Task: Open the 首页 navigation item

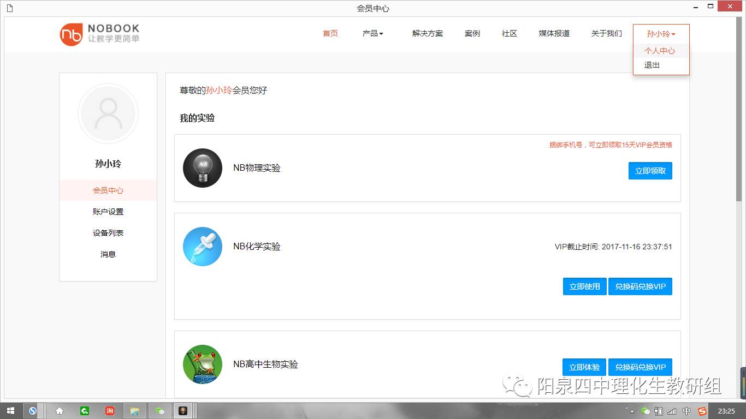Action: click(x=330, y=33)
